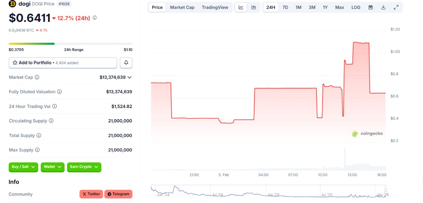Click the $13,374,639 Fully Diluted Valuation value
The image size is (423, 203).
click(119, 92)
